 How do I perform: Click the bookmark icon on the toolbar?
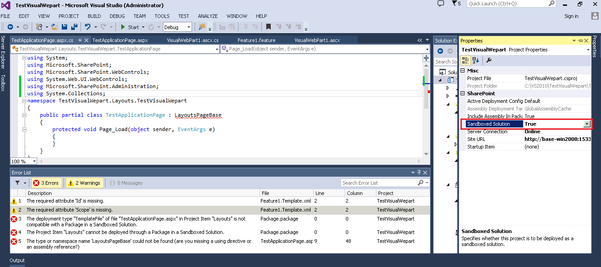click(268, 27)
